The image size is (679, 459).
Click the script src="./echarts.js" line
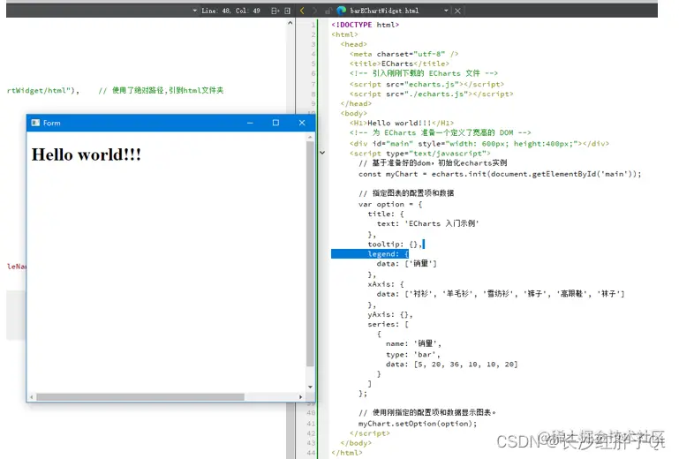tap(431, 94)
